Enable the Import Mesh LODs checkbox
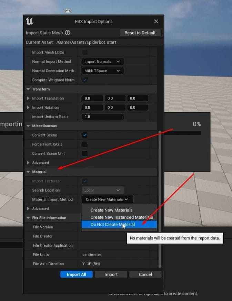232x301 pixels. (85, 52)
